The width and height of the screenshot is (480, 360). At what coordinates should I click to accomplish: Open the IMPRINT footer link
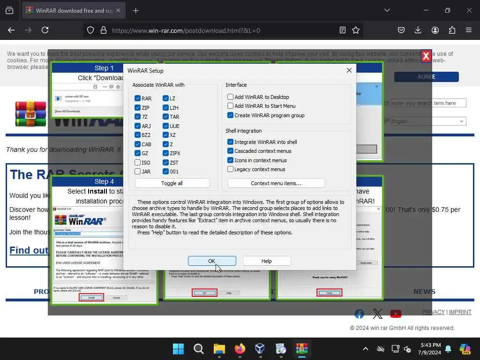click(460, 312)
